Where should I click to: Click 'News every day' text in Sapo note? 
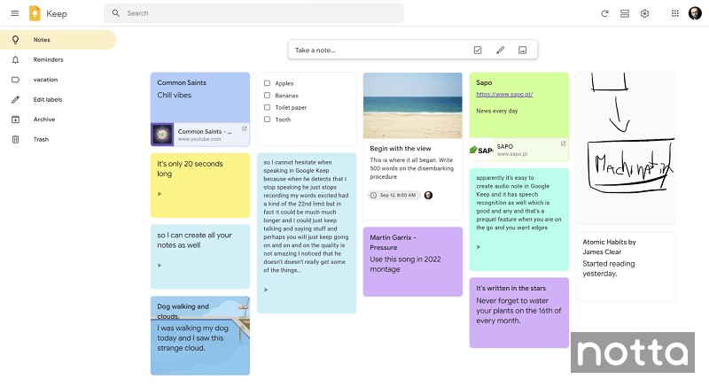pos(497,111)
